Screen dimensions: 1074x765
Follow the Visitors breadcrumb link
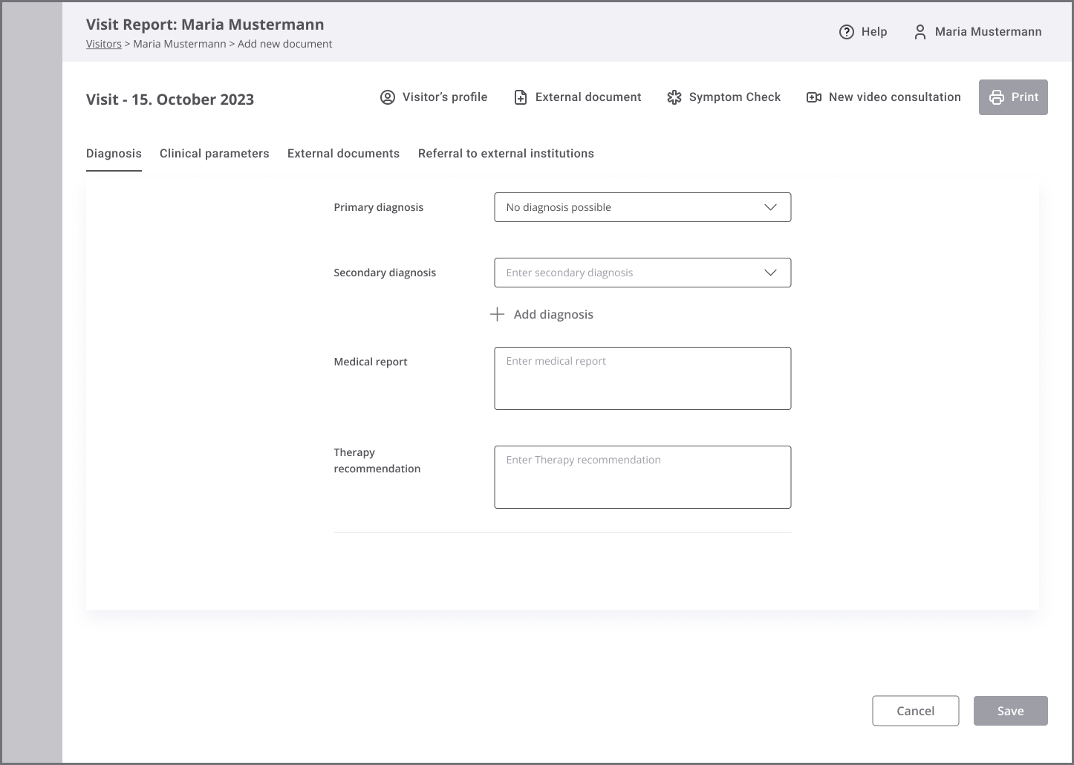[x=103, y=44]
